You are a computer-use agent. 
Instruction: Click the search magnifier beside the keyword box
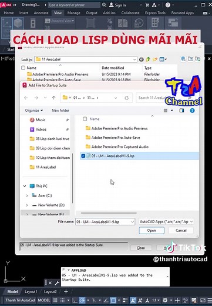[104, 5]
